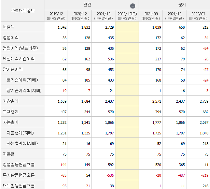Image resolution: width=210 pixels, height=189 pixels.
Task: Select the 영업이익(발표기준) row label
Action: click(x=20, y=48)
